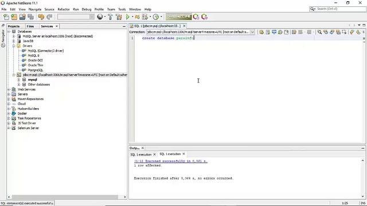Click into the Search field
Viewport: 367px width, 206px height.
coord(341,9)
